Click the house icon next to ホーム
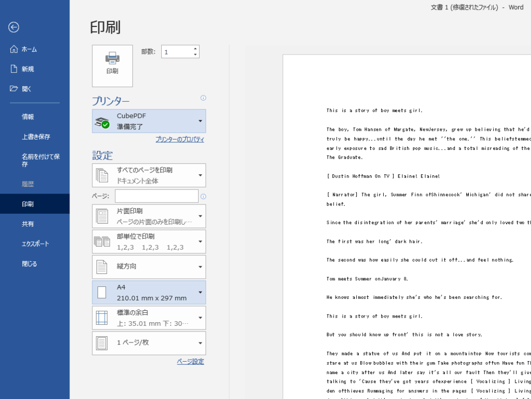The image size is (531, 399). coord(13,49)
